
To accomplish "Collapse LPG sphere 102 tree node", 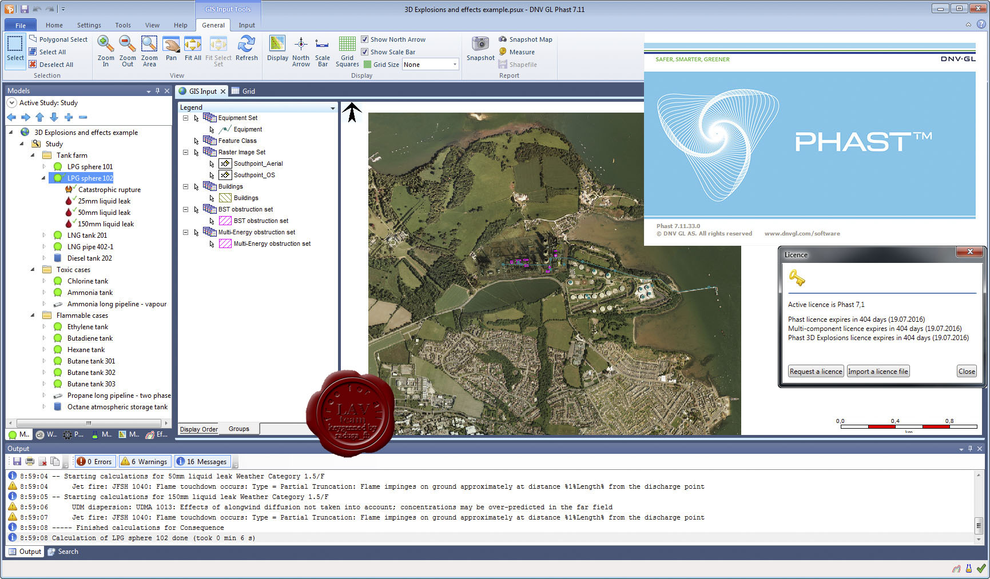I will pos(43,178).
